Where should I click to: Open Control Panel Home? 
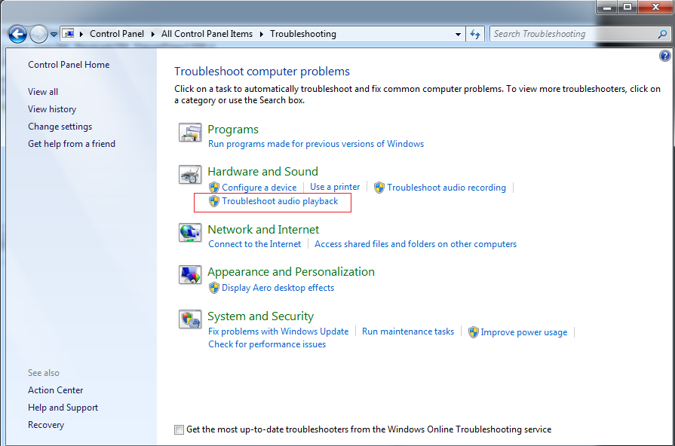[69, 65]
